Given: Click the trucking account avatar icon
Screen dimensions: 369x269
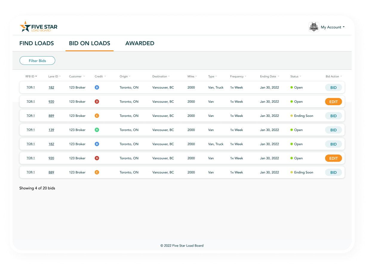Looking at the screenshot, I should [314, 27].
